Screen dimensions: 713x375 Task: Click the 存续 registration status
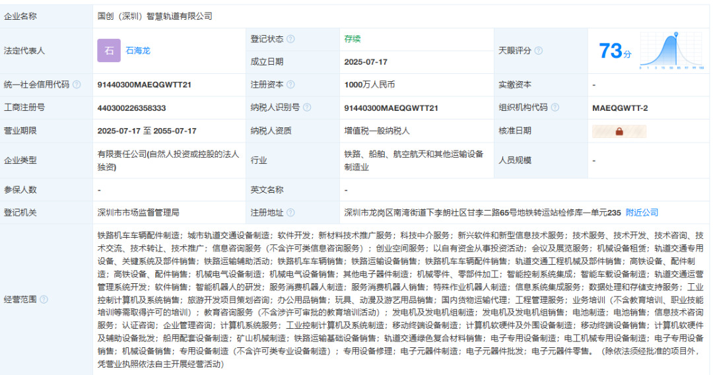[353, 39]
